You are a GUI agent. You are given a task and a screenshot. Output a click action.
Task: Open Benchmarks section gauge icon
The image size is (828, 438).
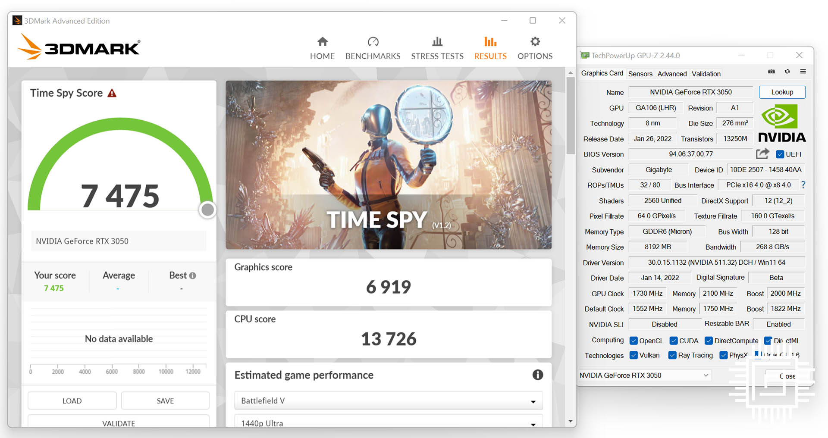point(373,41)
